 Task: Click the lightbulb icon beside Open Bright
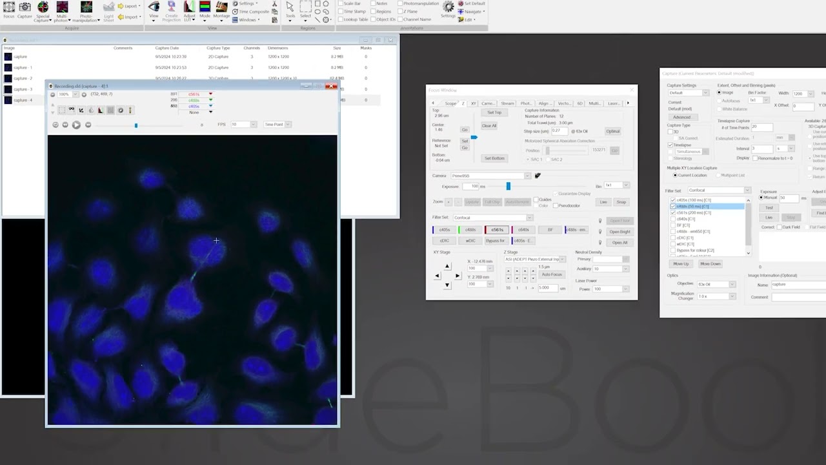600,232
